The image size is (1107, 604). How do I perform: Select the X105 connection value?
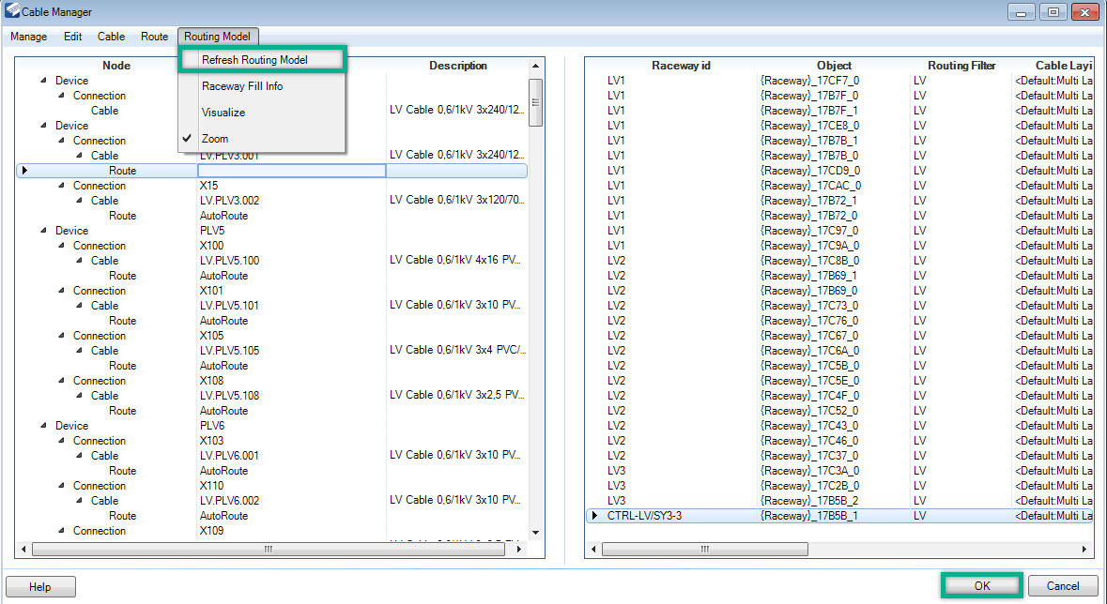pos(212,336)
